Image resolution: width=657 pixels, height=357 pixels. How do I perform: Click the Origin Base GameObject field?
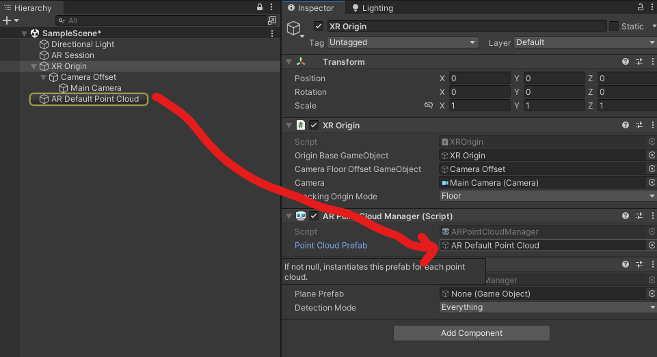(x=543, y=155)
